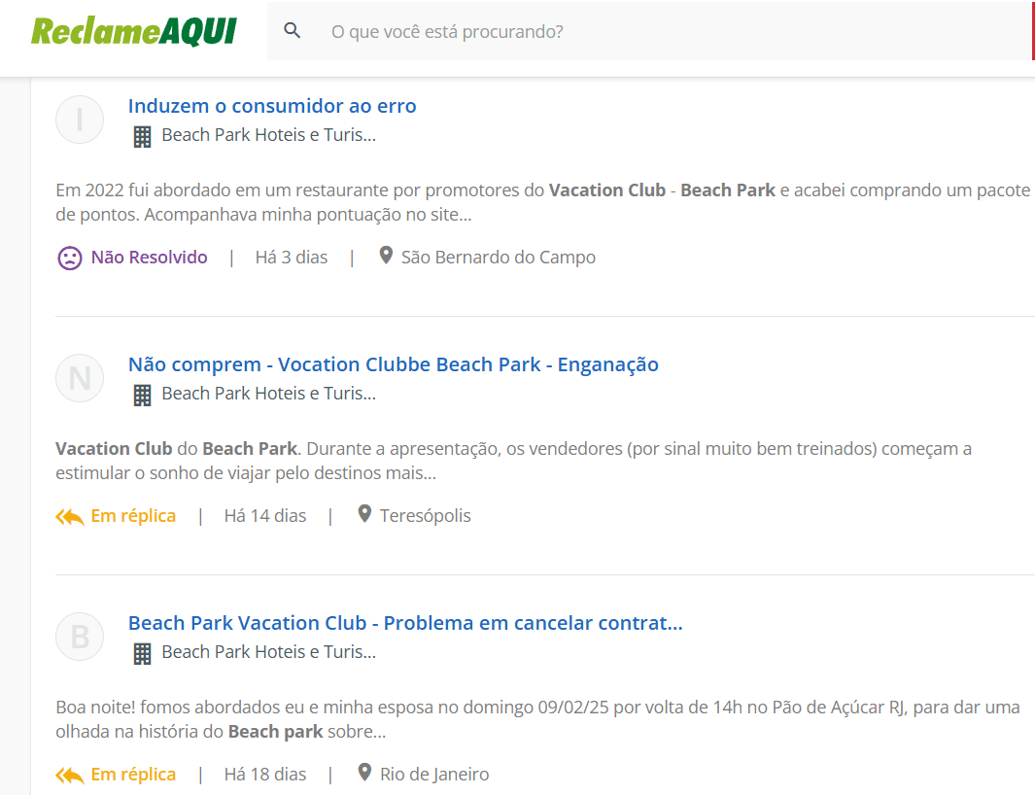
Task: Click building icon in 'Problema em cancelar' complaint
Action: coord(142,653)
